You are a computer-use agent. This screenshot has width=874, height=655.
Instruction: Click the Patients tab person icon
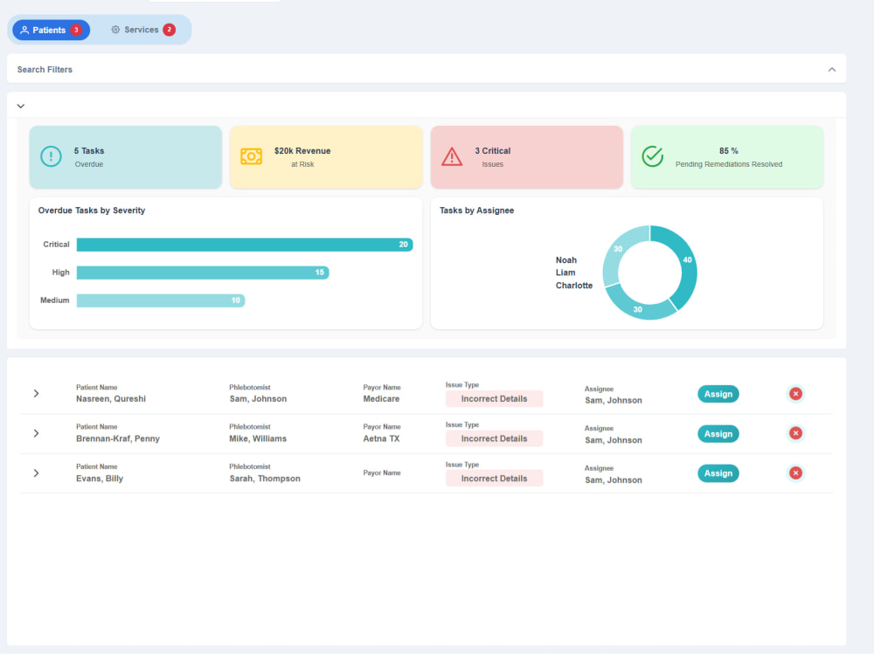[24, 30]
